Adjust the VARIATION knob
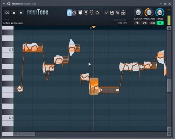The height and width of the screenshot is (139, 175). 149,13
